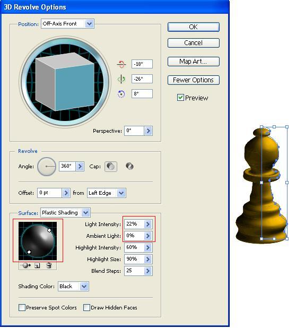Screen dimensions: 296x328
Task: Open the Perspective slider arrow
Action: tap(148, 131)
